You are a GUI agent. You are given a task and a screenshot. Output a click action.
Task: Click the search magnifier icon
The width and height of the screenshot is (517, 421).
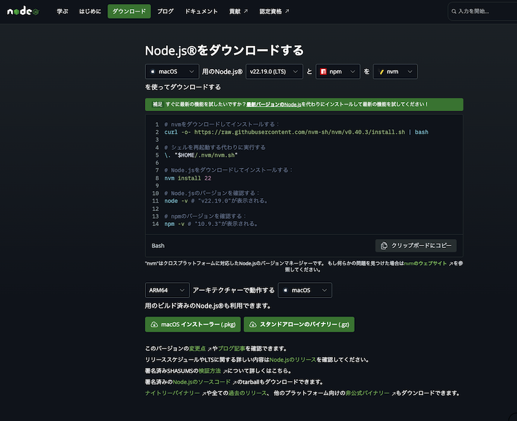[453, 12]
